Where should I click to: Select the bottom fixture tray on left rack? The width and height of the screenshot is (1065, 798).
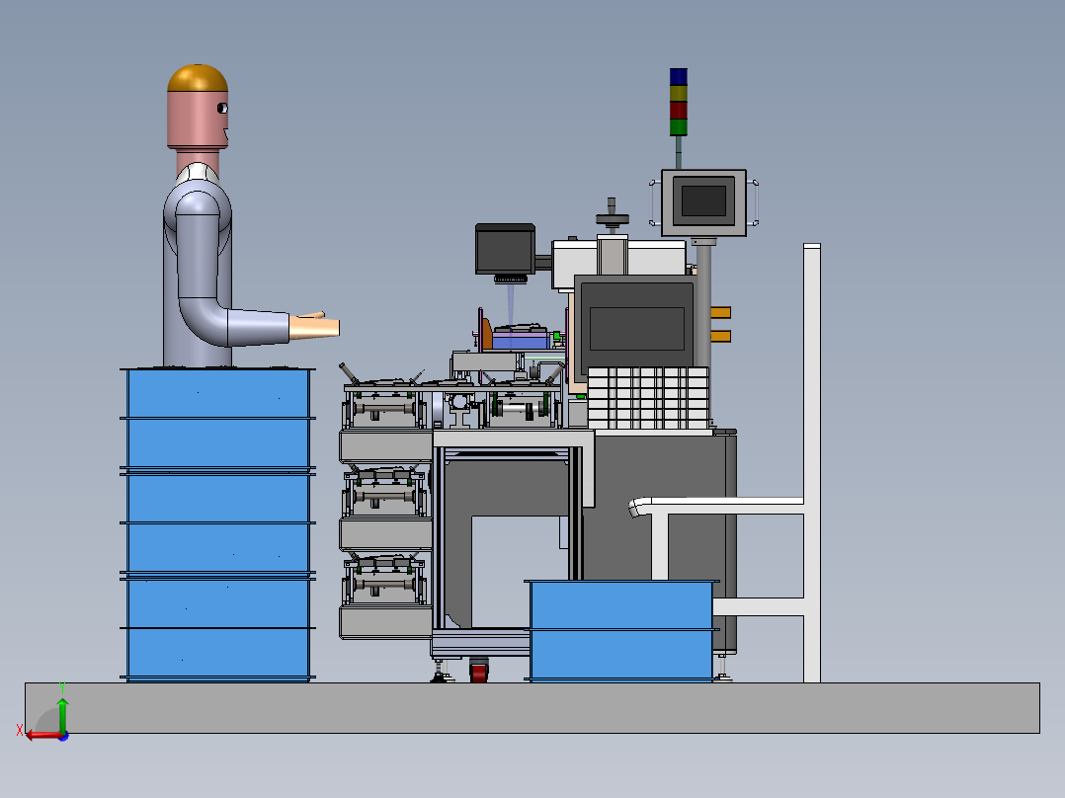[x=385, y=580]
